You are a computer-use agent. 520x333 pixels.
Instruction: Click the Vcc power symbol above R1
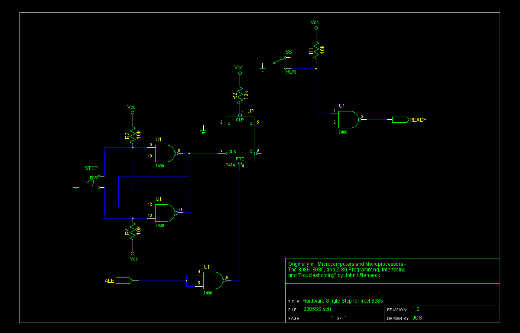pos(315,24)
